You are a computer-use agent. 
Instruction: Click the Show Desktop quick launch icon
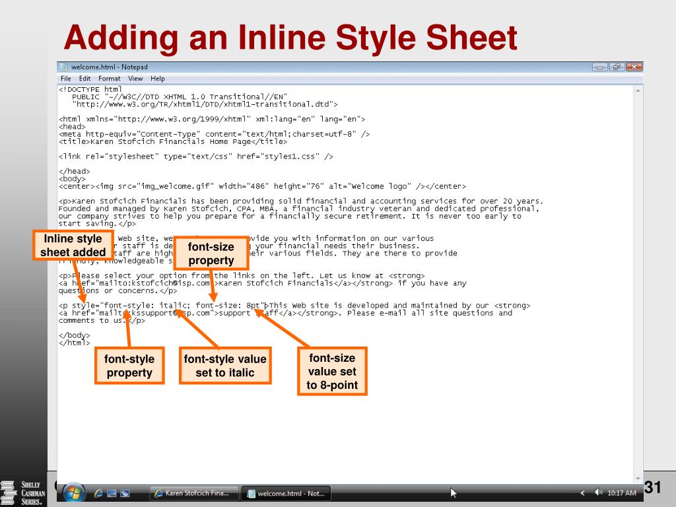[x=112, y=492]
